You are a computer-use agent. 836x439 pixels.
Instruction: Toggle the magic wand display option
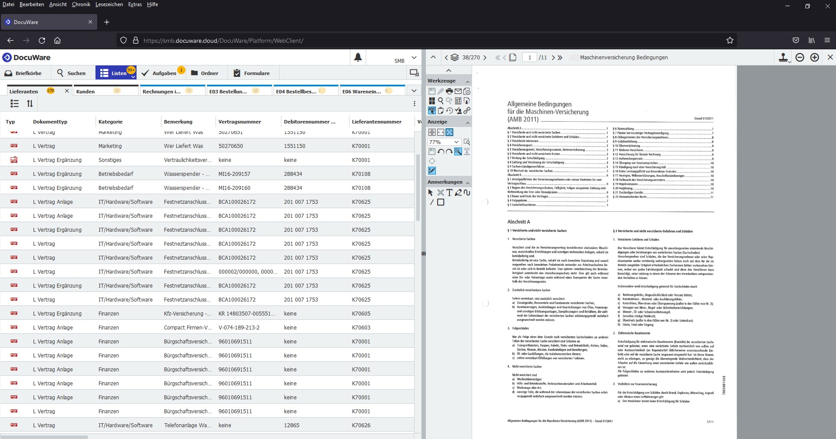(x=458, y=151)
